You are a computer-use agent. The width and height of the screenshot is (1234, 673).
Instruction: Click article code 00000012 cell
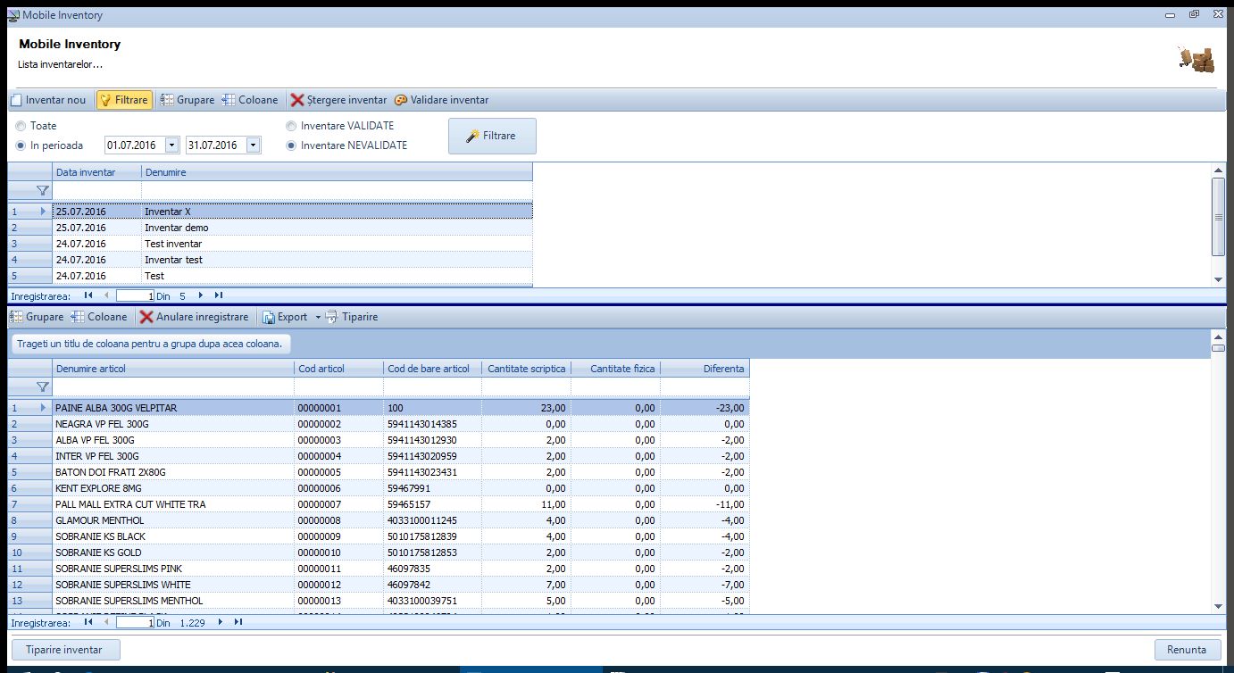(338, 585)
